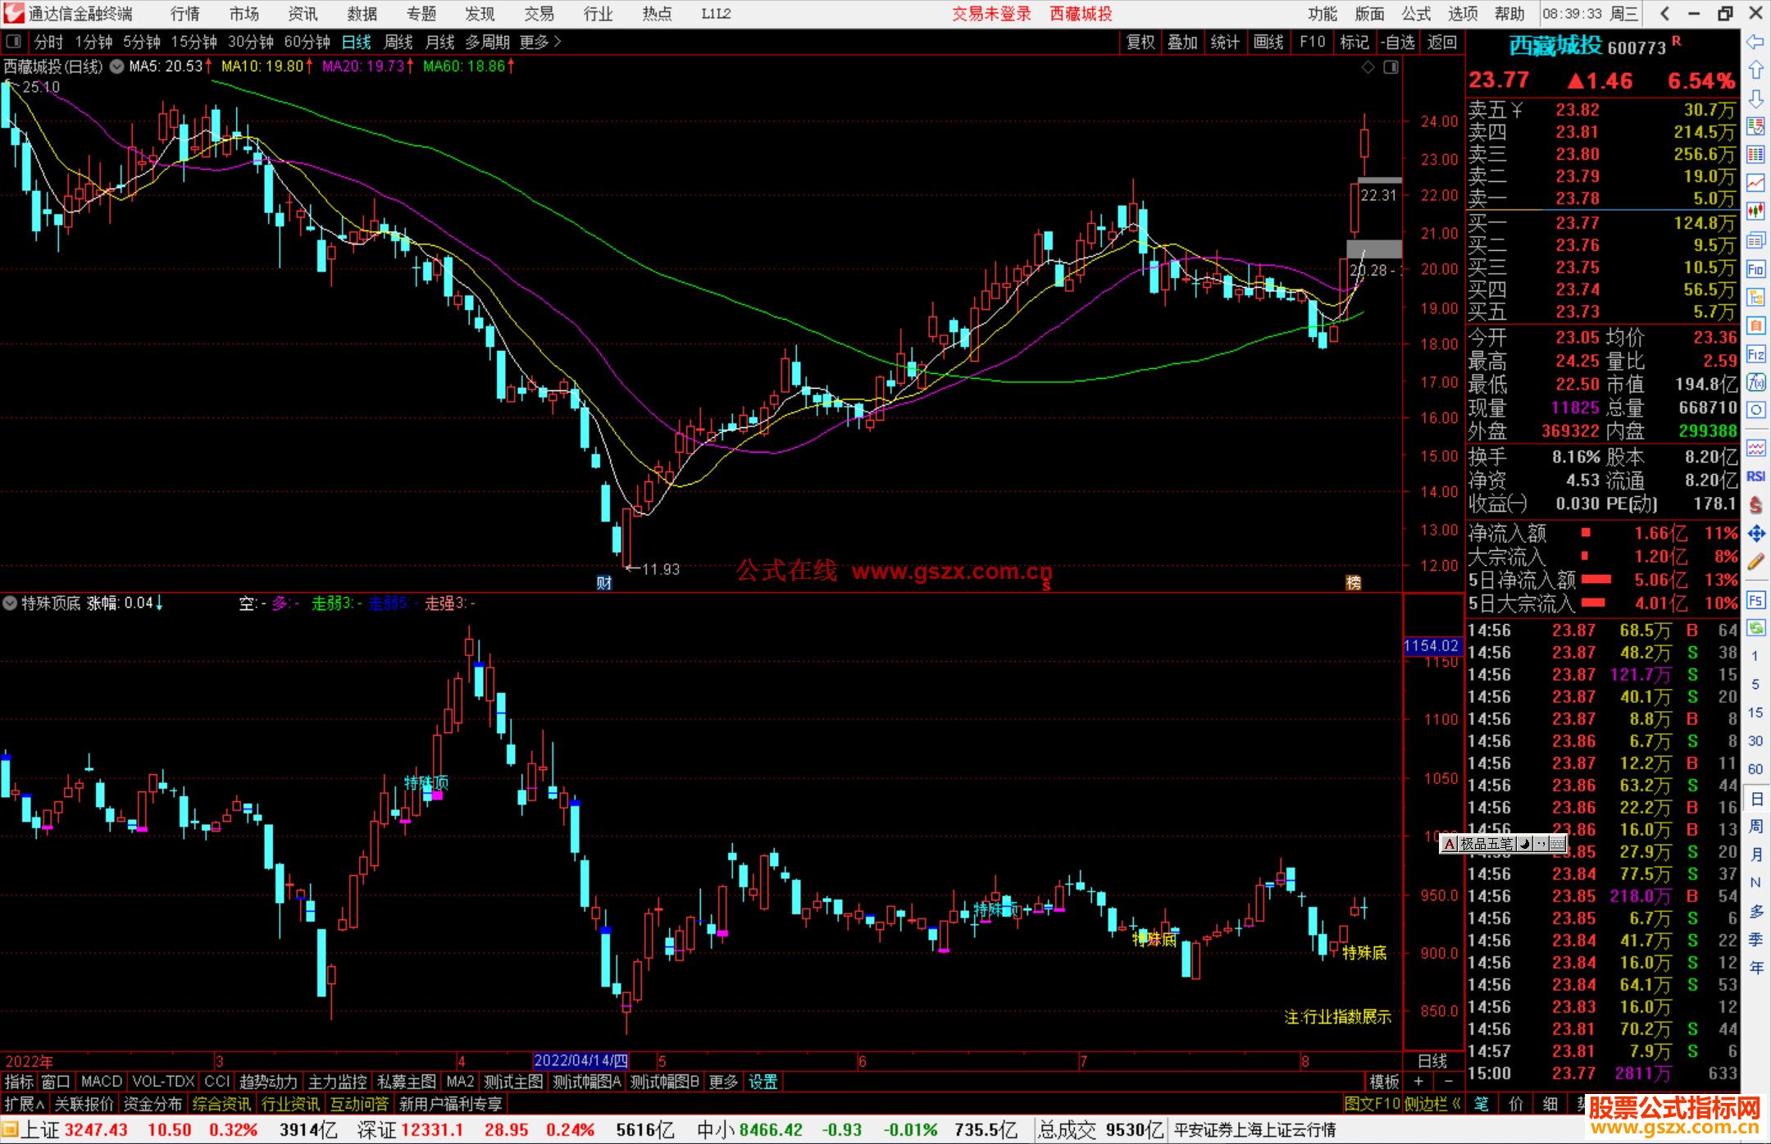Toggle the circle beside 西藏城投(日线) label
Image resolution: width=1771 pixels, height=1144 pixels.
[x=116, y=66]
